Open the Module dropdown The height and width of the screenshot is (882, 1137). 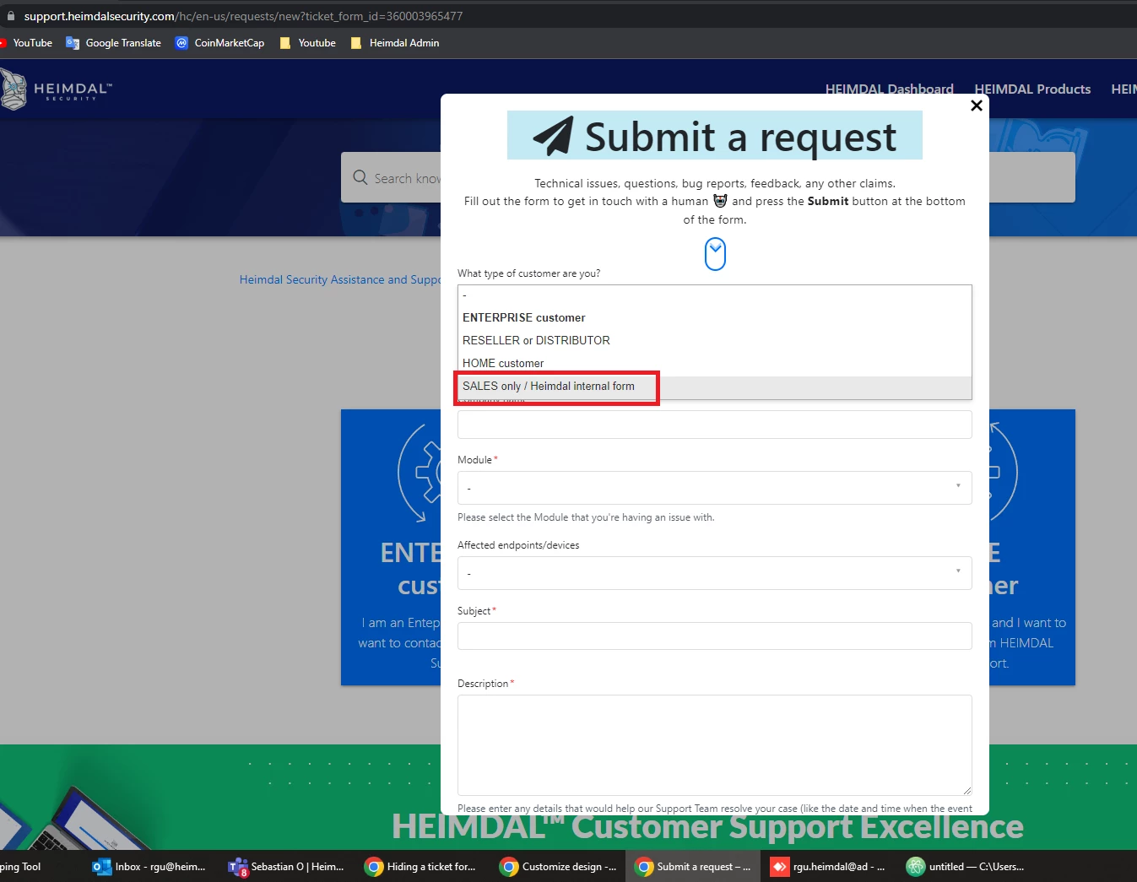[x=715, y=488]
